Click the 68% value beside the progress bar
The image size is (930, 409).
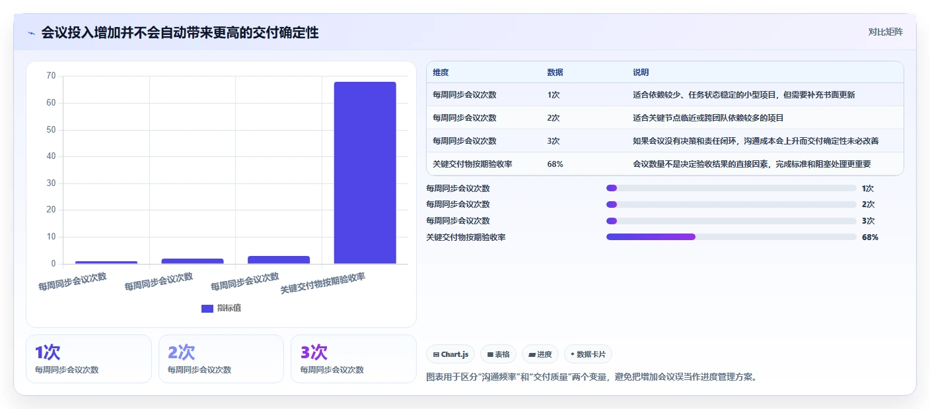pos(870,237)
